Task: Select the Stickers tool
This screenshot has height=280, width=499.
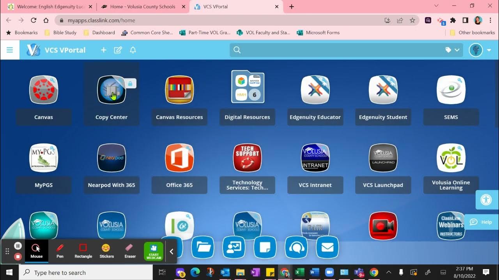Action: [106, 251]
